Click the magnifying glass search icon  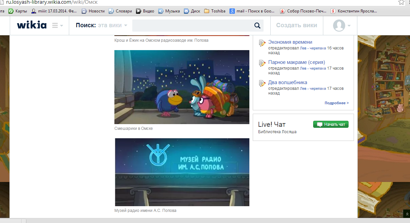tap(257, 26)
